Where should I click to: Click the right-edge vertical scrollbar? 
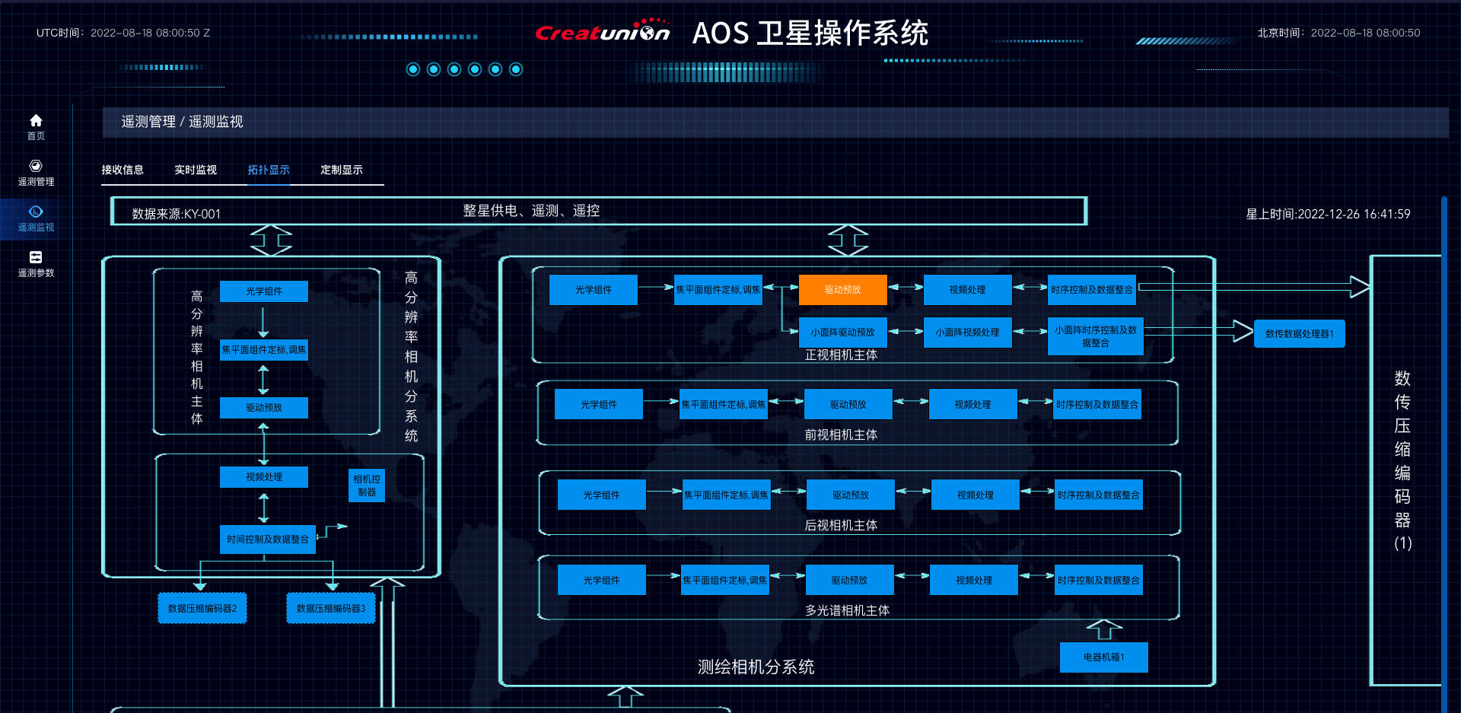pyautogui.click(x=1443, y=457)
